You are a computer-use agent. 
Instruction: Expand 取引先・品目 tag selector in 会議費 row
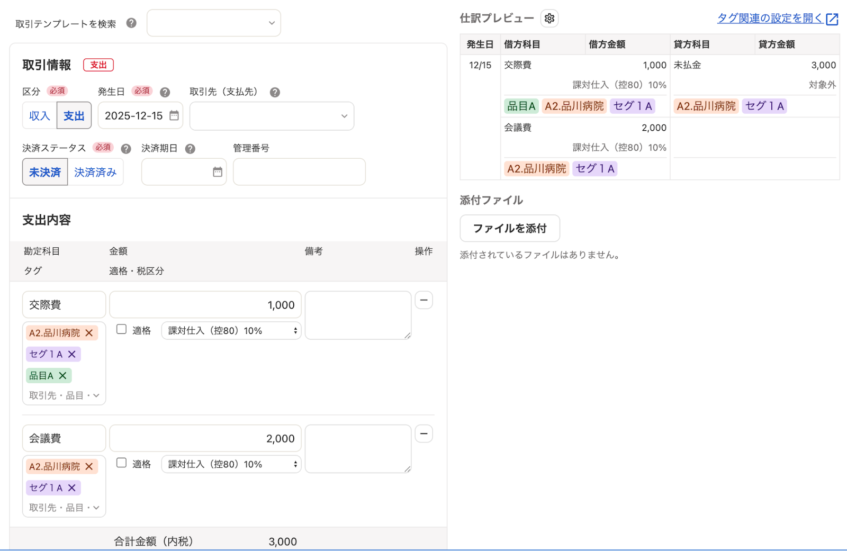click(x=64, y=508)
